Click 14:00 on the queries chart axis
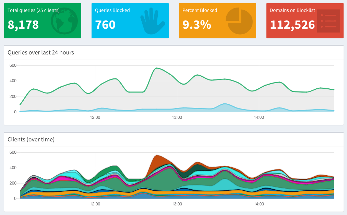This screenshot has height=215, width=347. [x=259, y=117]
